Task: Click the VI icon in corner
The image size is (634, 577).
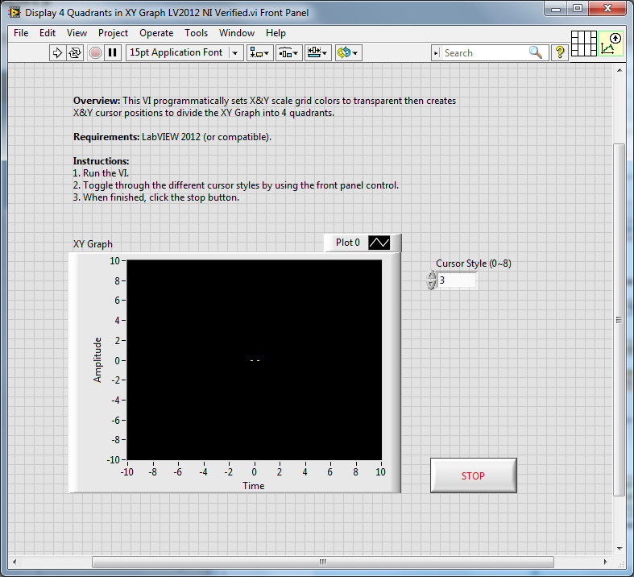Action: (611, 44)
